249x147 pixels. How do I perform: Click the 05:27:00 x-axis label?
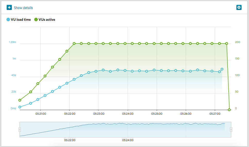[x=215, y=114]
